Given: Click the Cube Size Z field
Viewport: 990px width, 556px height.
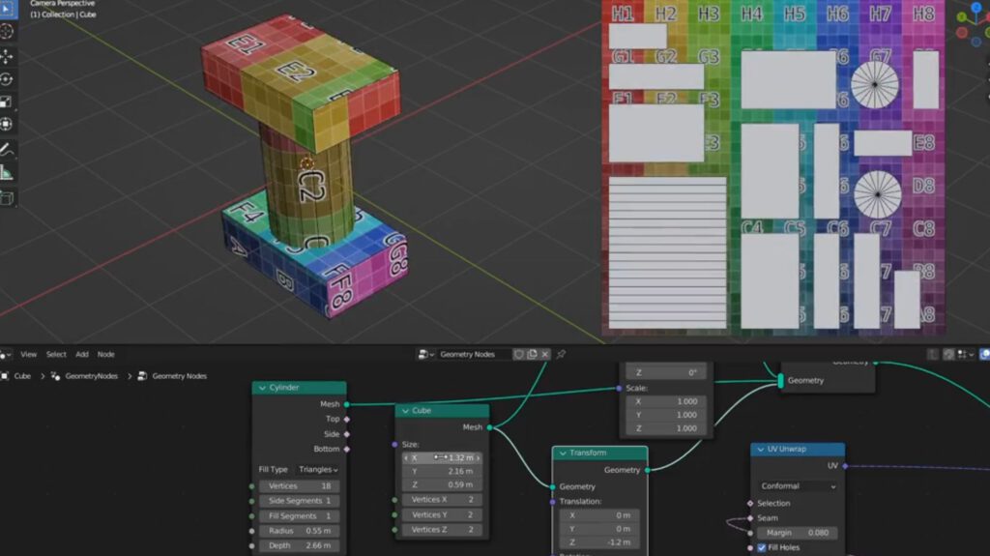Looking at the screenshot, I should tap(442, 484).
